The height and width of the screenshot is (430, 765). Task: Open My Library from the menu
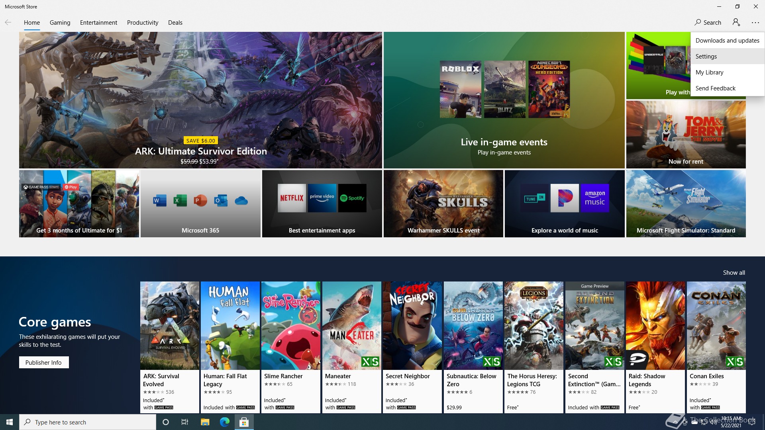tap(728, 72)
